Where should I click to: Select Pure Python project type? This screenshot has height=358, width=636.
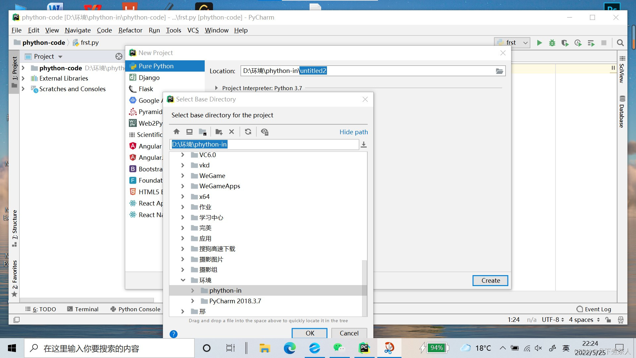click(165, 66)
